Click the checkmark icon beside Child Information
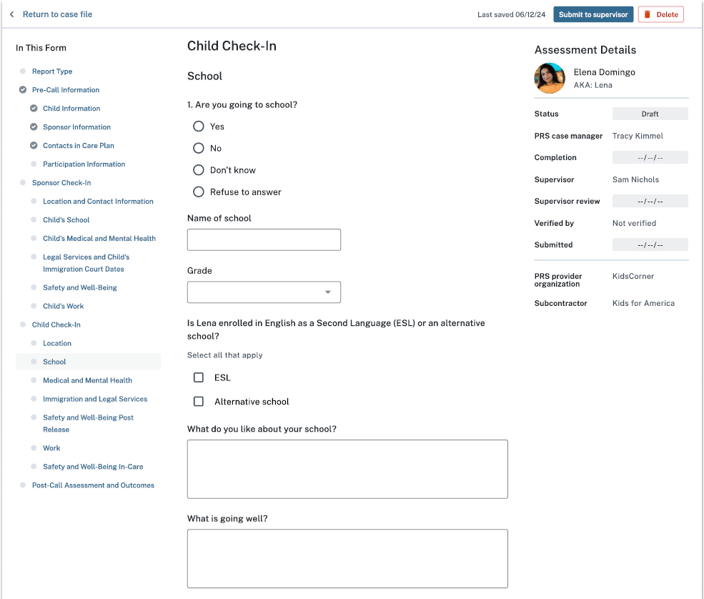 tap(34, 109)
